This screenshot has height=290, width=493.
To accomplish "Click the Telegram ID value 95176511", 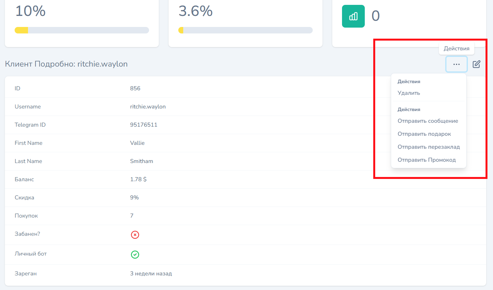I will tap(144, 125).
